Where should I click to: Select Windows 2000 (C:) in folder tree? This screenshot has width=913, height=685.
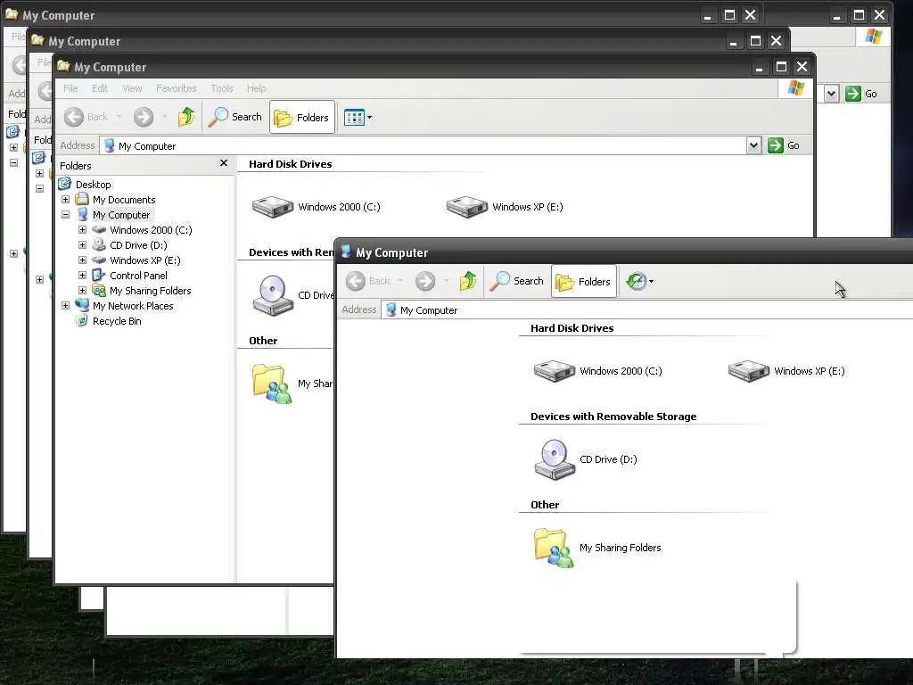pyautogui.click(x=151, y=230)
